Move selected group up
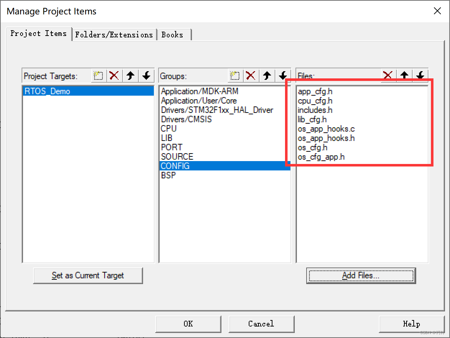Image resolution: width=450 pixels, height=338 pixels. pyautogui.click(x=267, y=76)
